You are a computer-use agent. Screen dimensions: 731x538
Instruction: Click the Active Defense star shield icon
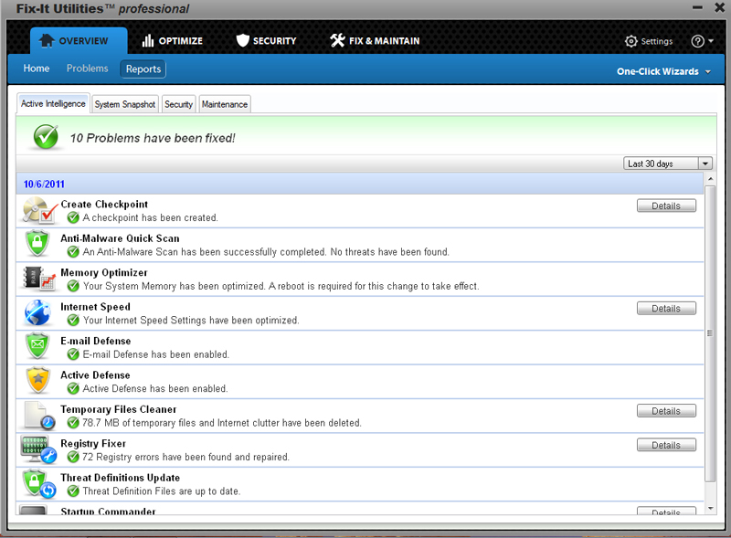coord(37,381)
